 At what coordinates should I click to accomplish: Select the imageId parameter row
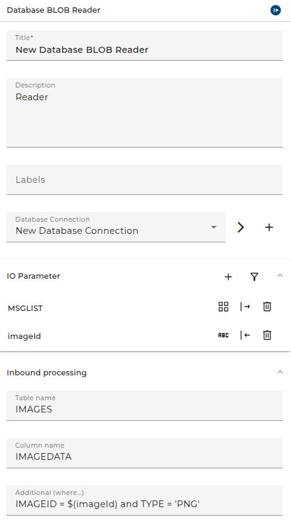(145, 336)
